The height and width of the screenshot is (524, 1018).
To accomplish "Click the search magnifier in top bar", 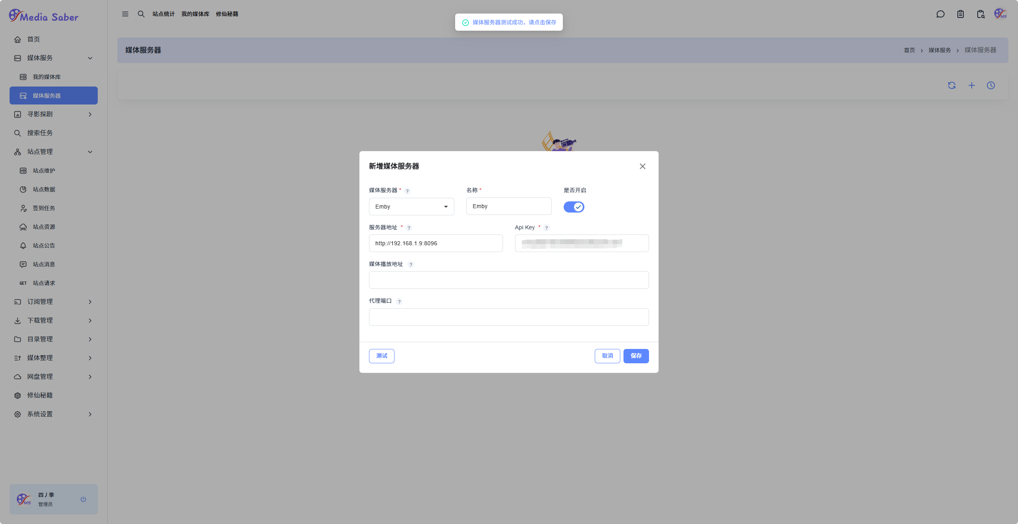I will [x=141, y=14].
